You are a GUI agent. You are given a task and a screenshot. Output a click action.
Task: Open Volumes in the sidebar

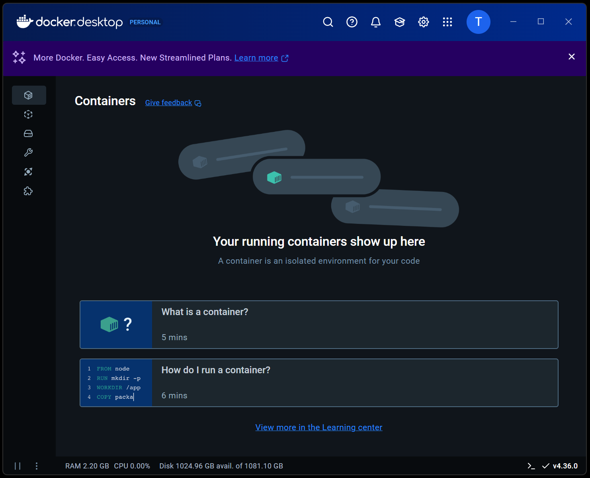click(x=28, y=133)
